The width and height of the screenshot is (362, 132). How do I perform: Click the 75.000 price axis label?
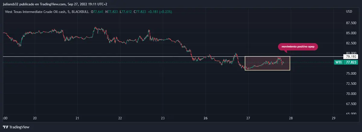[351, 73]
